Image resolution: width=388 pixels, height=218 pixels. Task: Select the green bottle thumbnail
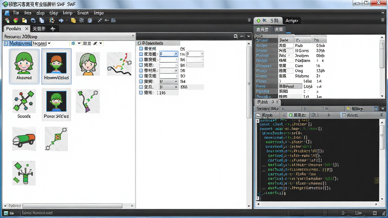[x=24, y=173]
